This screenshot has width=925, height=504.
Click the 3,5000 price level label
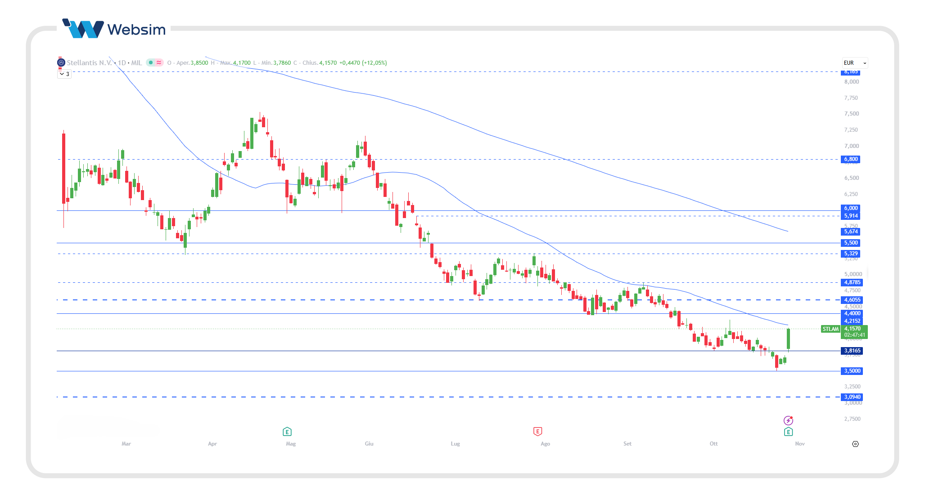pyautogui.click(x=852, y=371)
